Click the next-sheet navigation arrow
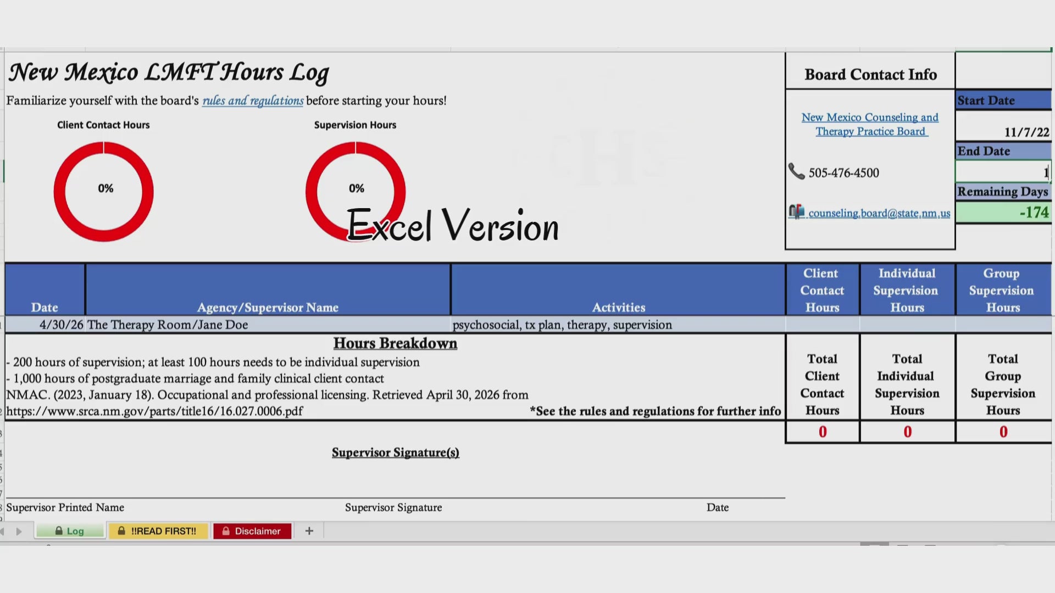 (19, 532)
